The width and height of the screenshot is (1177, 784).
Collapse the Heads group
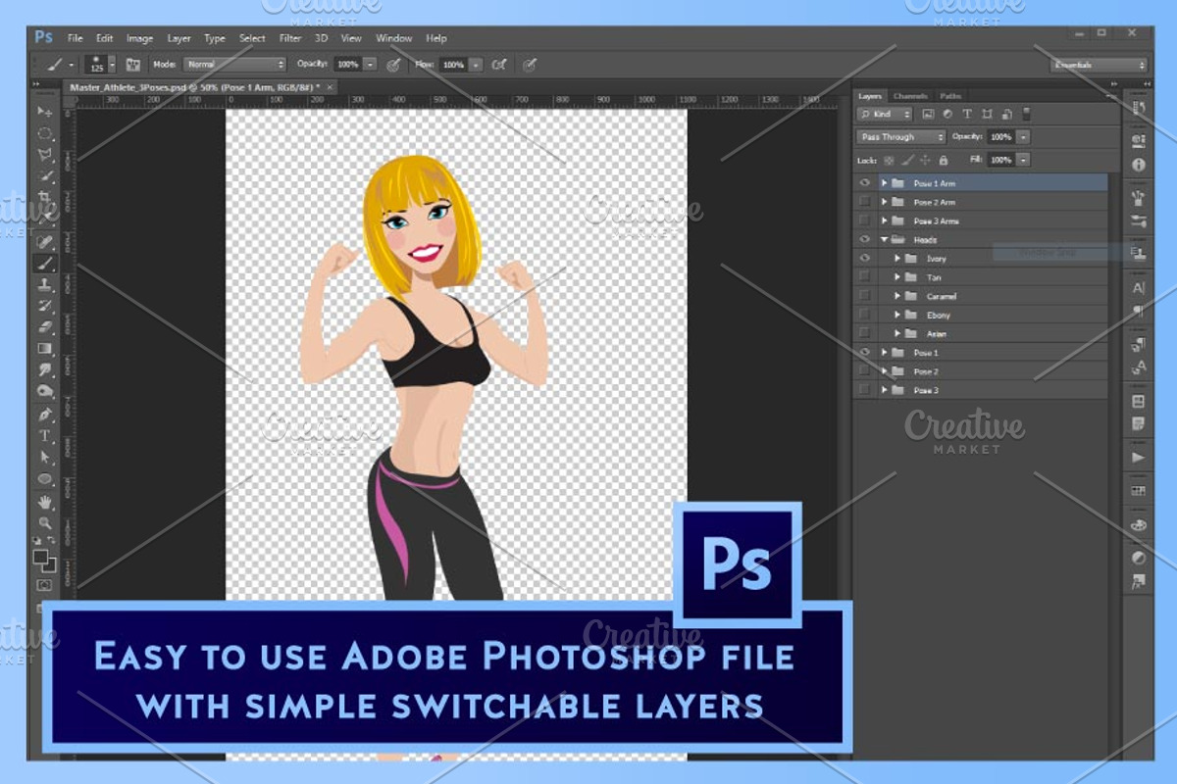tap(884, 239)
